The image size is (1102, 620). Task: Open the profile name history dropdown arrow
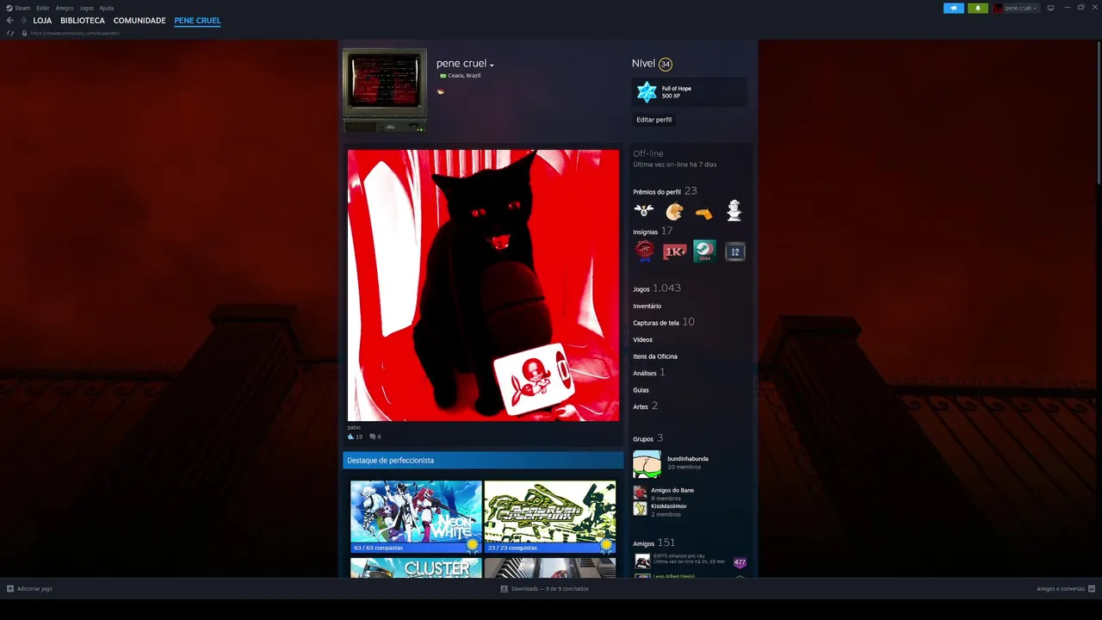pos(492,65)
